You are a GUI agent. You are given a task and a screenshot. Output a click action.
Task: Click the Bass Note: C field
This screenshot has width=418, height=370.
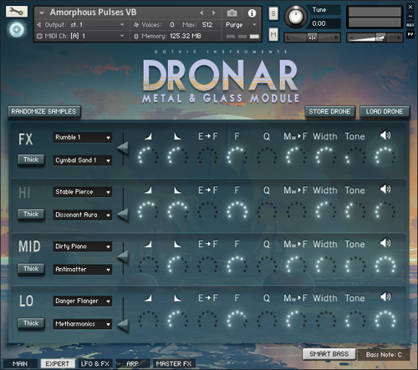tap(384, 355)
